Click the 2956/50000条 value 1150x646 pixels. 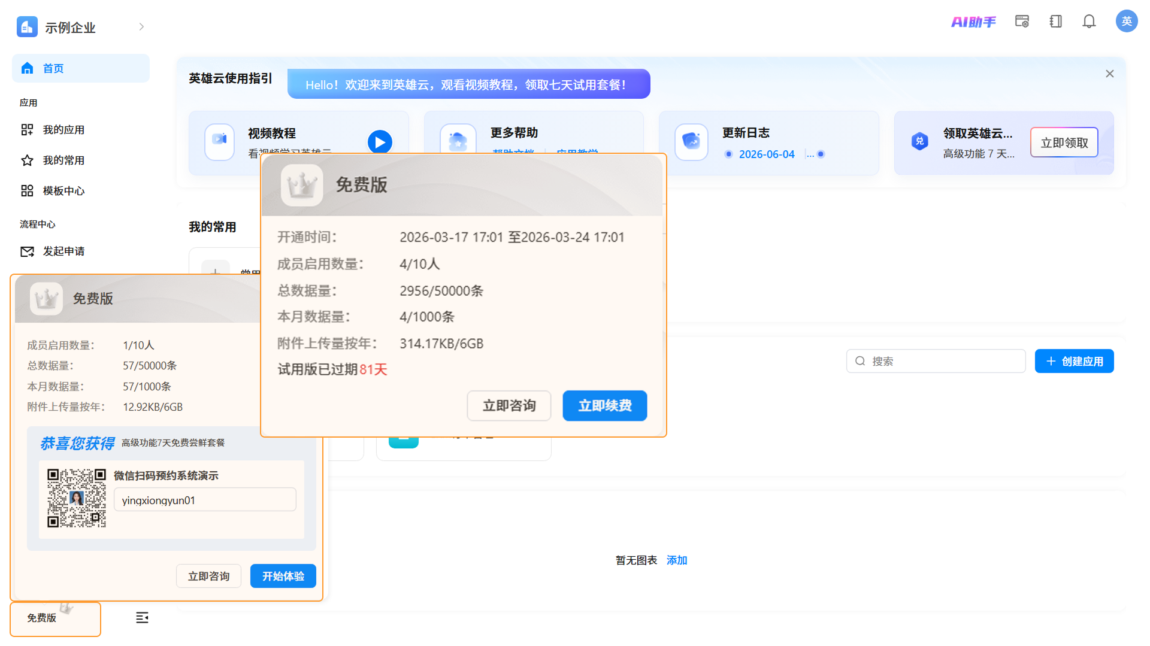click(441, 291)
